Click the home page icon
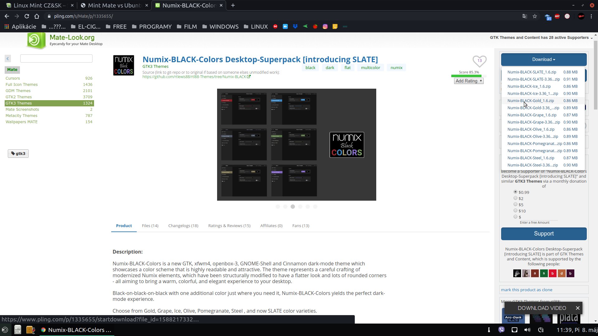Image resolution: width=598 pixels, height=336 pixels. [37, 16]
